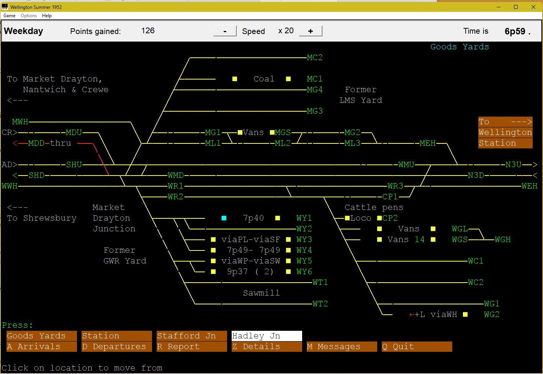
Task: Click the To Wellington Station box
Action: pos(505,132)
